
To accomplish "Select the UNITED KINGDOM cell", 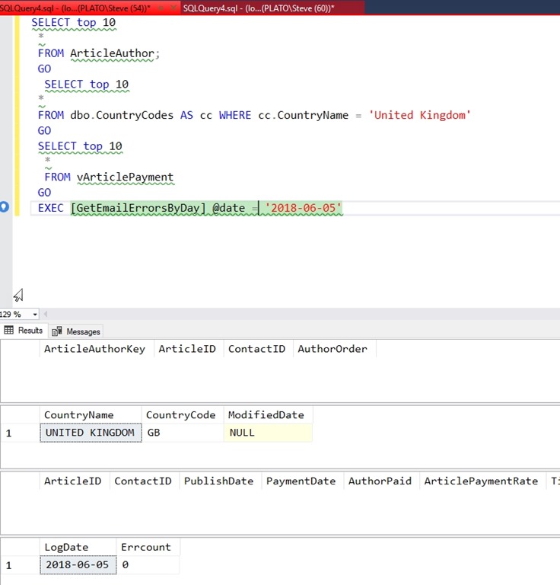I will coord(90,433).
